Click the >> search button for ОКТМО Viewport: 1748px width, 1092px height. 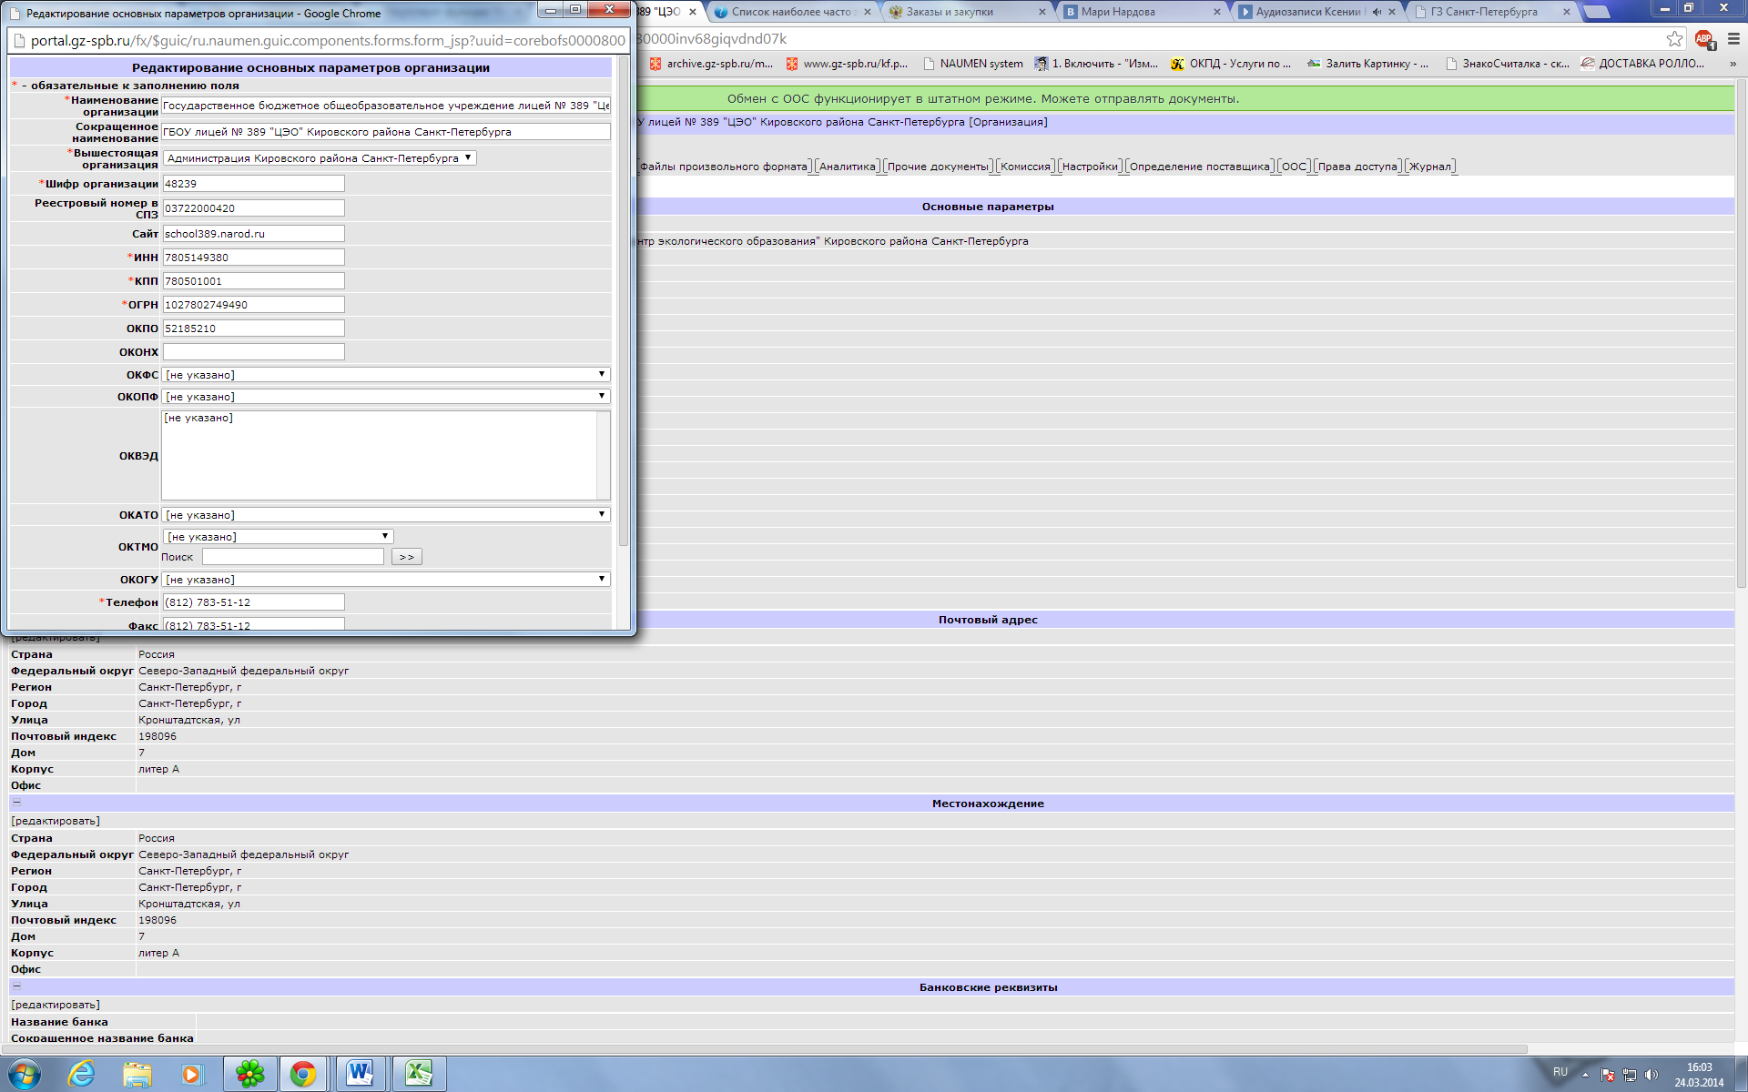pyautogui.click(x=406, y=557)
